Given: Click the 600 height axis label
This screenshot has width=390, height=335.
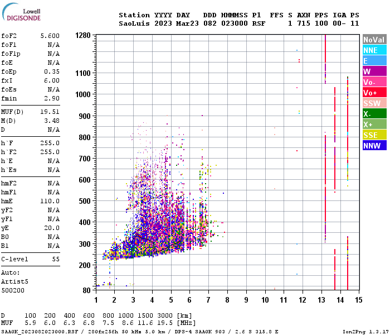Looking at the screenshot, I should pos(85,180).
